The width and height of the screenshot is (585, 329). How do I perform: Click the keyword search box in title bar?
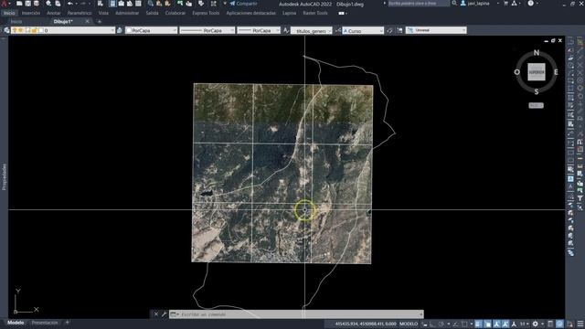(x=418, y=4)
